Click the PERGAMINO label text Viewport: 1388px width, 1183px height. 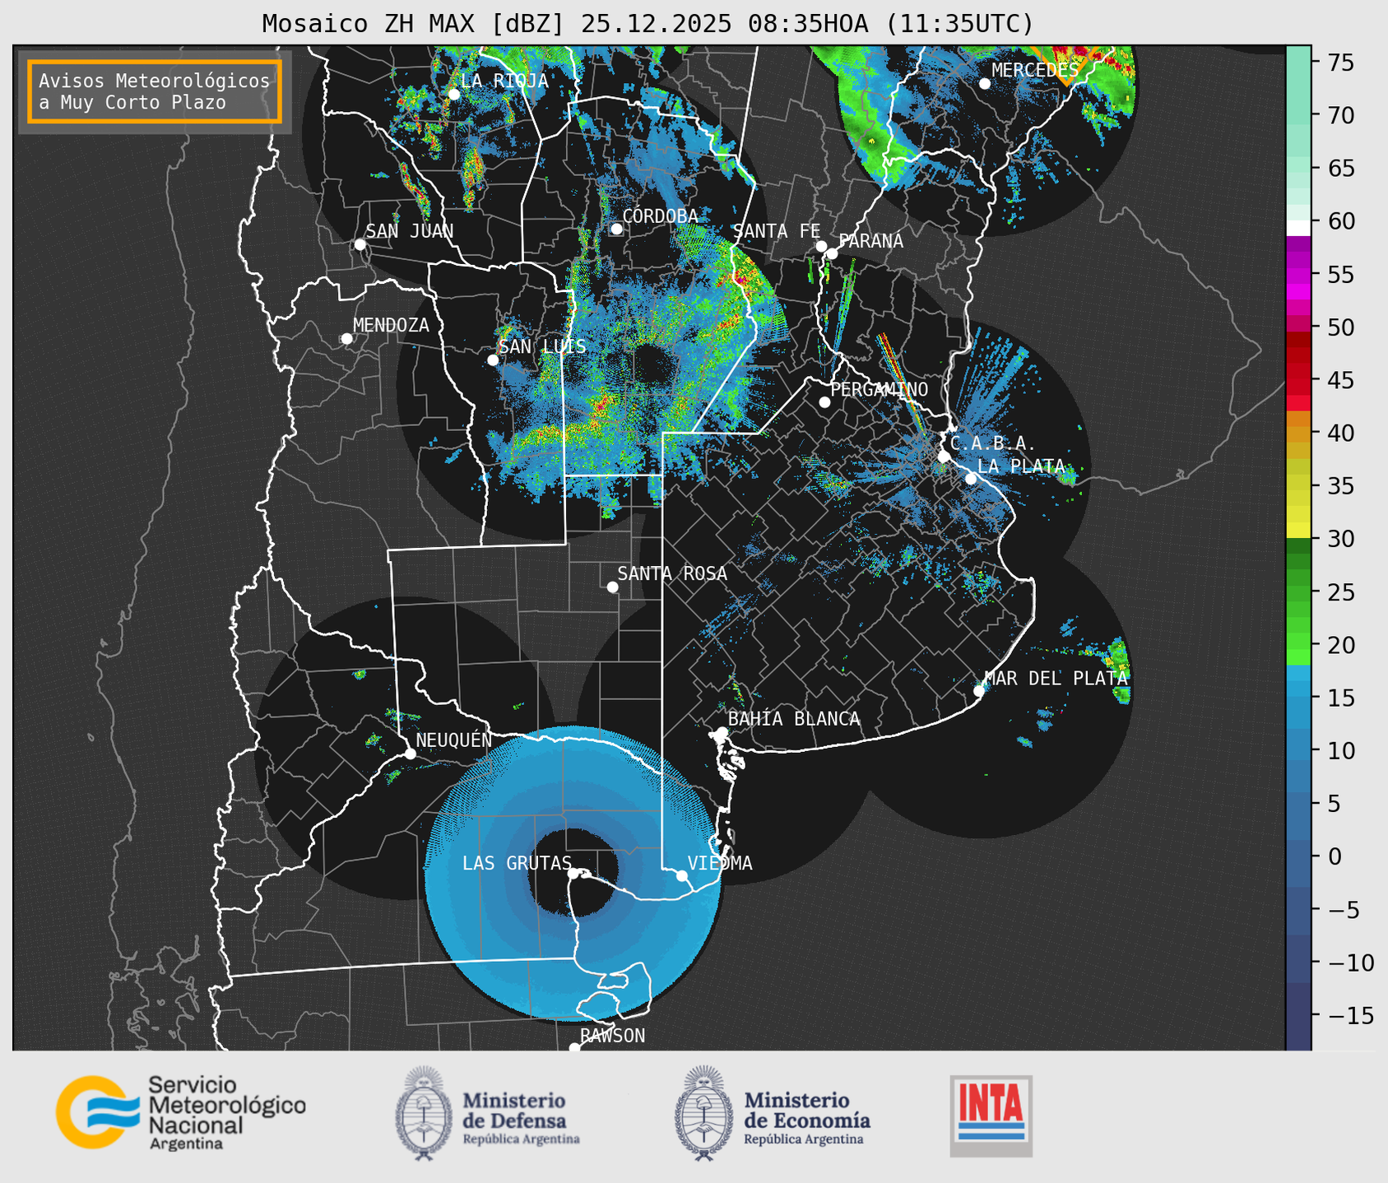879,389
